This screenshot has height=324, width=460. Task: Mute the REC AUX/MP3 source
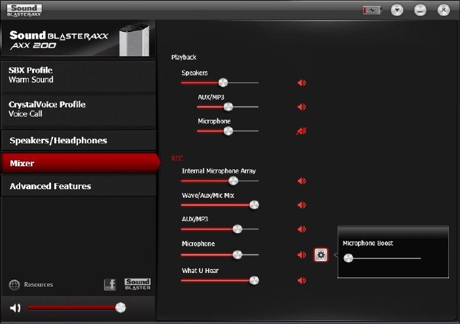click(x=302, y=229)
